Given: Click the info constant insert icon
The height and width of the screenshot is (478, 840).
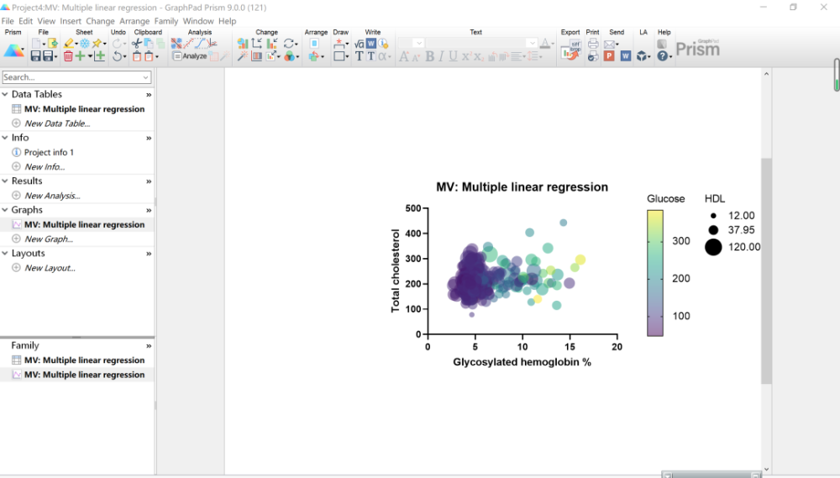Looking at the screenshot, I should (x=383, y=44).
